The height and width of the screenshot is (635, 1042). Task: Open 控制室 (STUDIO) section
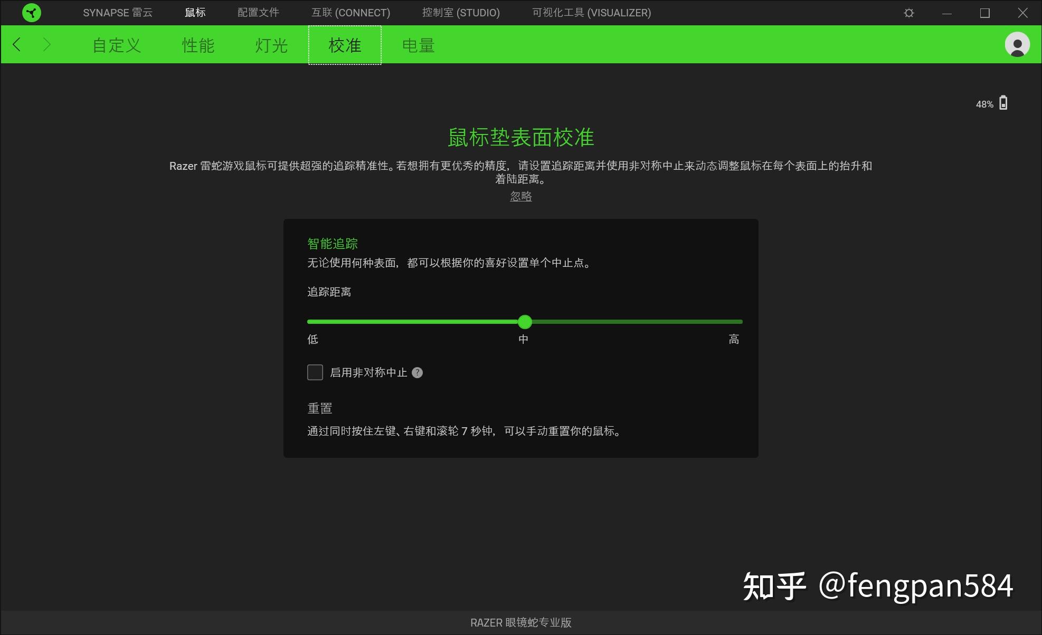[461, 12]
